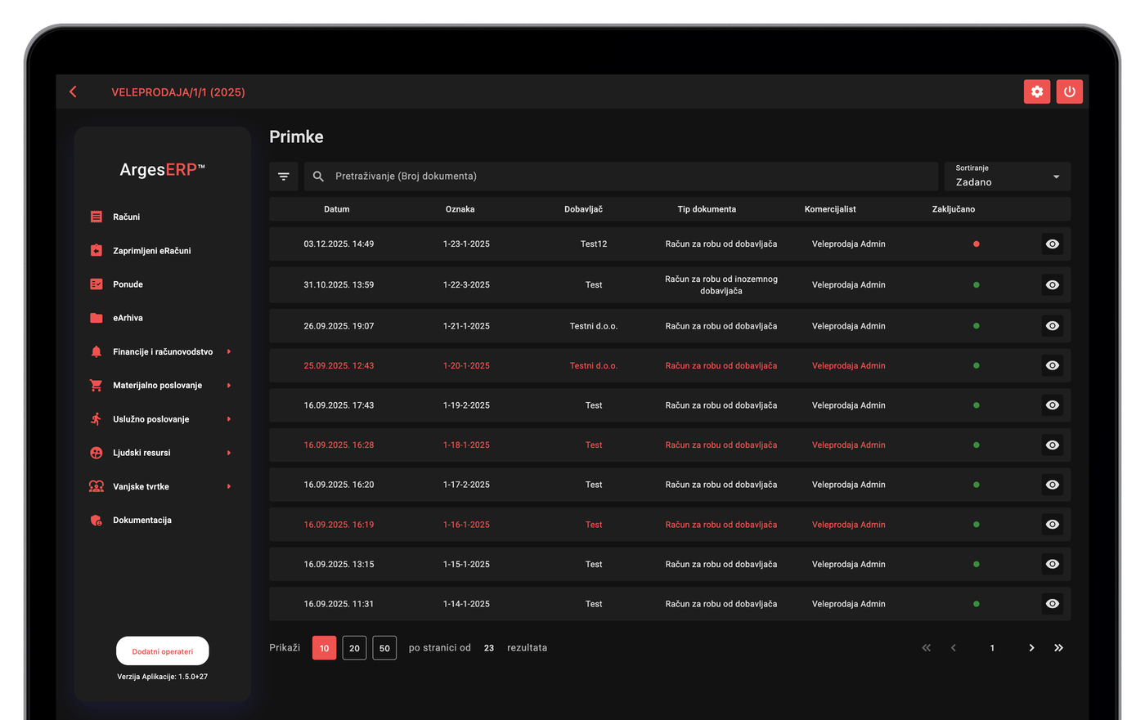Expand Financije i računovodstvo submenu
Screen dimensions: 1145x720
click(229, 351)
